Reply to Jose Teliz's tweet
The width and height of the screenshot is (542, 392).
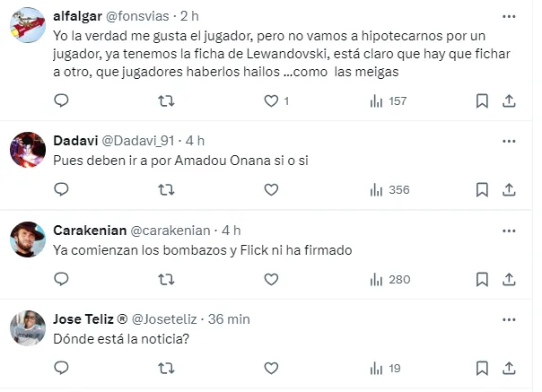pyautogui.click(x=61, y=367)
